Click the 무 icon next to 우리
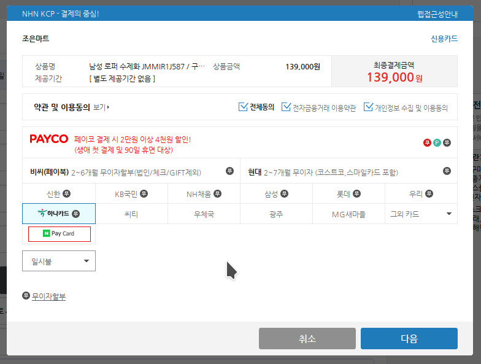 point(429,194)
